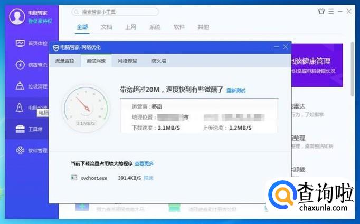Screen dimensions: 360x224
Task: Open the main window hamburger menu
Action: coord(331,11)
